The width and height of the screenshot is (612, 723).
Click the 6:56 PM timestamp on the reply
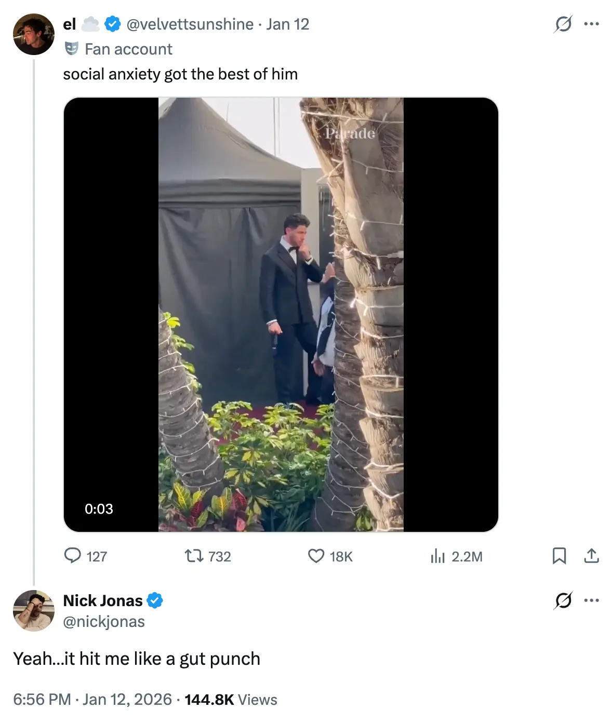pyautogui.click(x=42, y=699)
